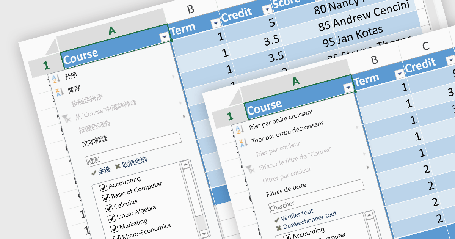Click the clear filter funnel icon in Chinese menu

(66, 119)
